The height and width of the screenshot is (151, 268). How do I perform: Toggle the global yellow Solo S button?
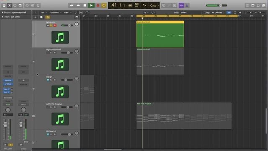47,17
